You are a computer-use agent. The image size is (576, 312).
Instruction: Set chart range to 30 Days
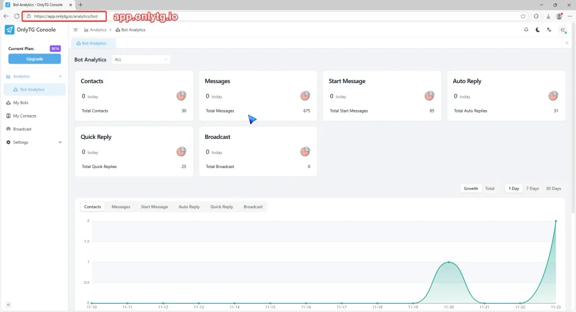pyautogui.click(x=553, y=188)
